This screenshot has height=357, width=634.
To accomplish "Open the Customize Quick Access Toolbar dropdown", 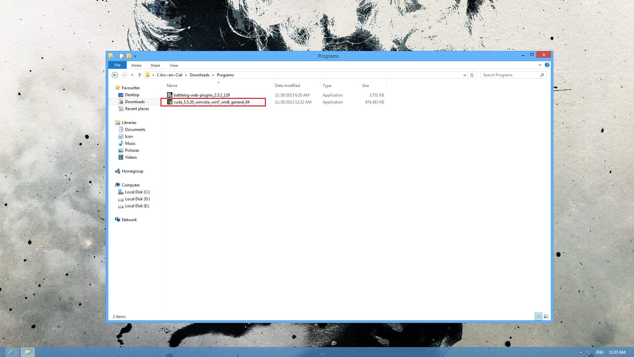I will click(135, 57).
